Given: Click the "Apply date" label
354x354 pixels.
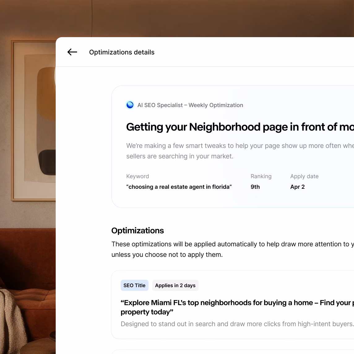Looking at the screenshot, I should tap(304, 176).
